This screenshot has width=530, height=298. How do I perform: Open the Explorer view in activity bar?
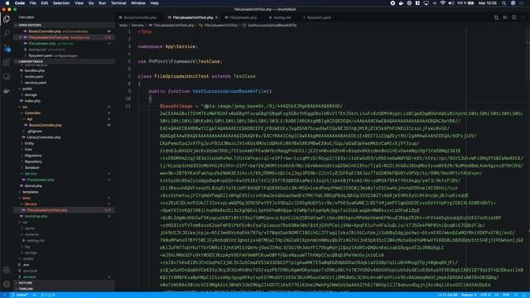click(x=7, y=19)
